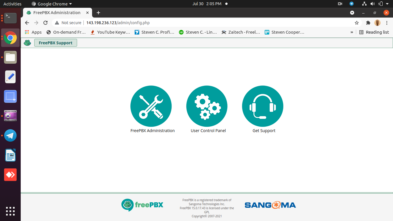Close the FreePBX Administration tab
This screenshot has width=393, height=221.
coord(87,13)
